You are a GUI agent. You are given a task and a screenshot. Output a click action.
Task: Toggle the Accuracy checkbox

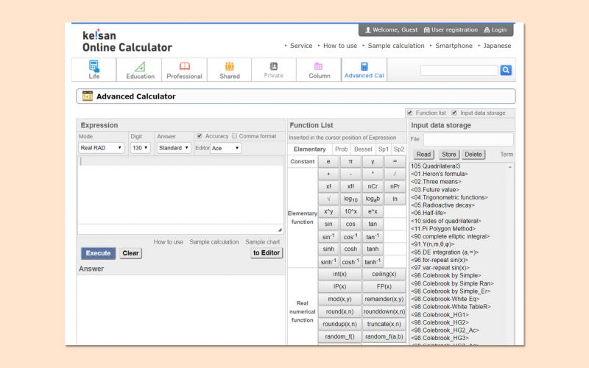pyautogui.click(x=200, y=136)
